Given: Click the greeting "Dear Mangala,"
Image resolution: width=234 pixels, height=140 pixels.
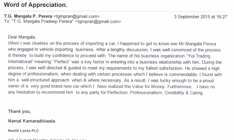Looking at the screenshot, I should [22, 37].
